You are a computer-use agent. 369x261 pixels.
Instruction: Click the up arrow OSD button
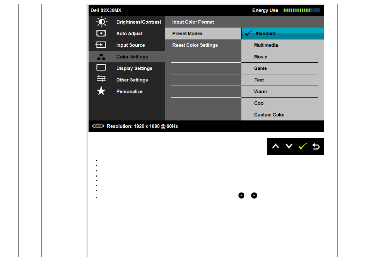[275, 146]
